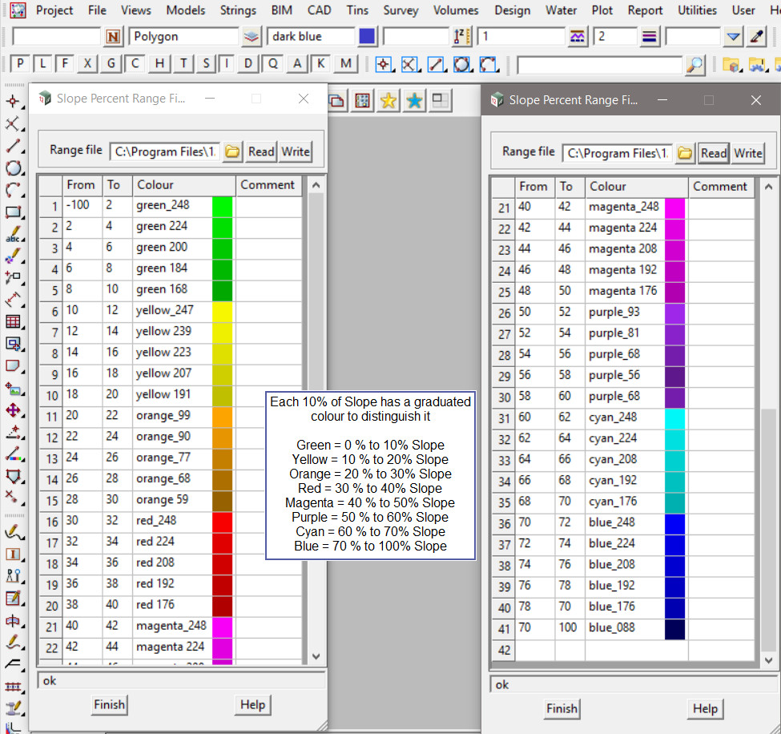Click the eyedropper pick icon in top toolbar
Viewport: 781px width, 734px height.
tap(757, 37)
